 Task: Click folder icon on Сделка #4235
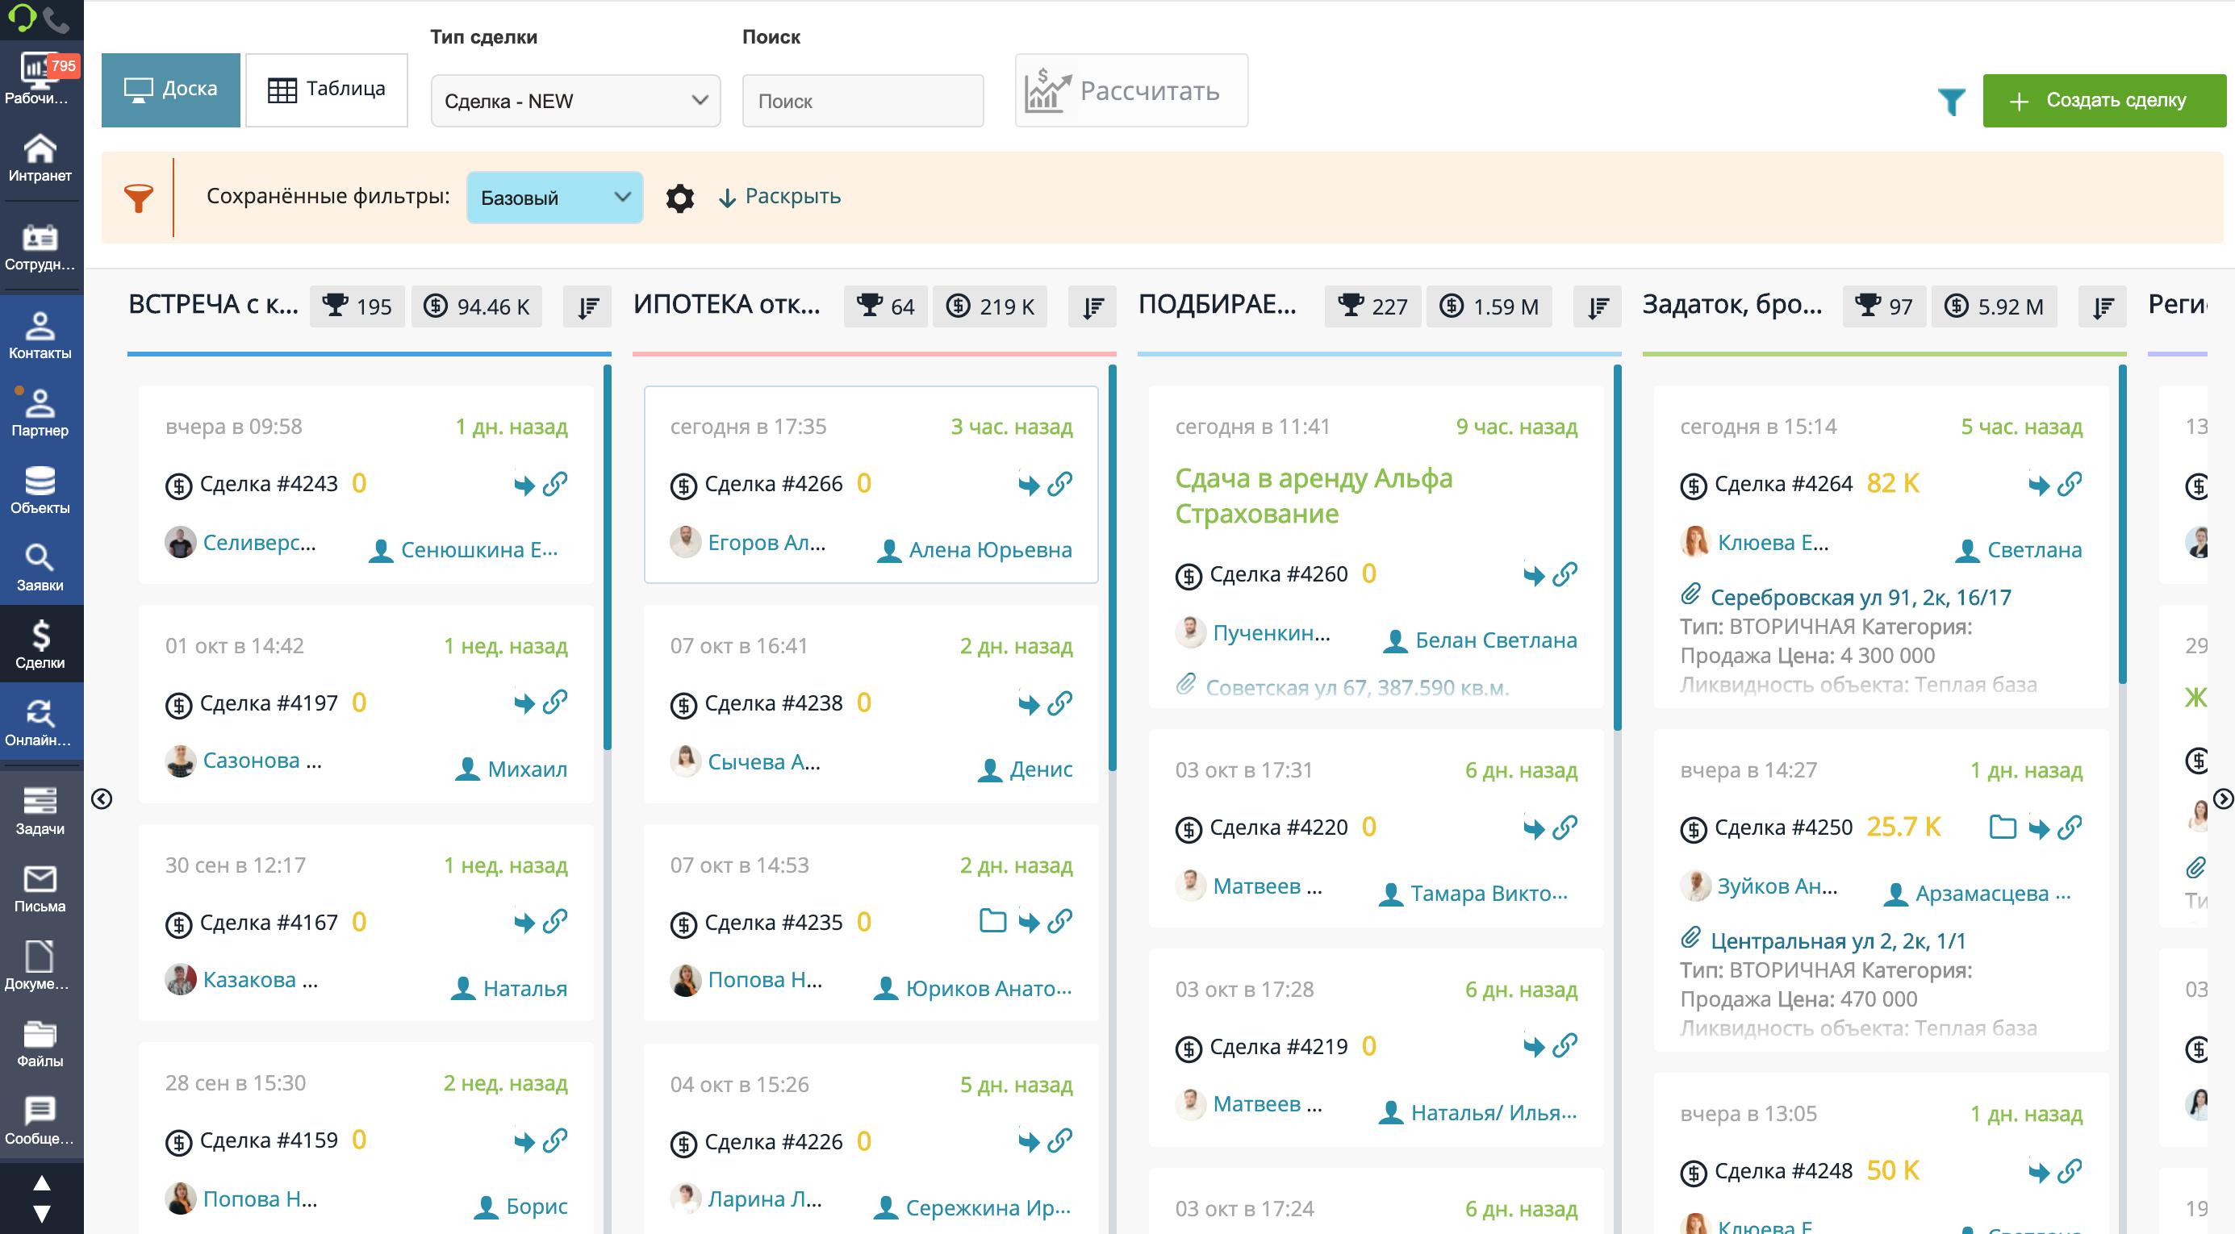coord(992,920)
